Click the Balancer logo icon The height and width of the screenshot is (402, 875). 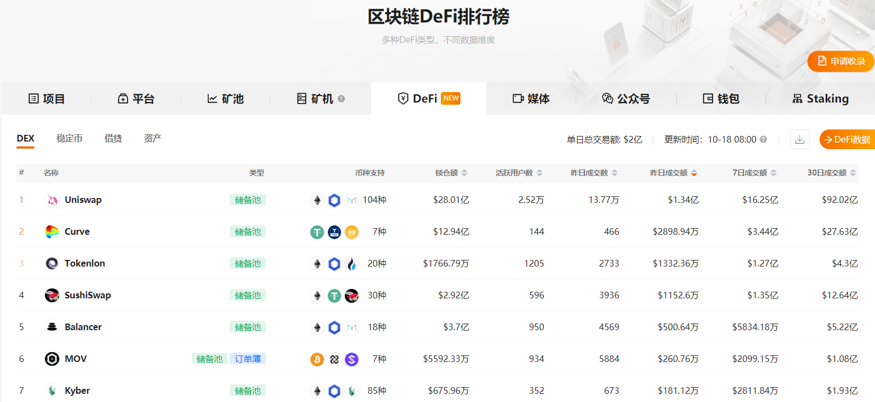pos(52,327)
